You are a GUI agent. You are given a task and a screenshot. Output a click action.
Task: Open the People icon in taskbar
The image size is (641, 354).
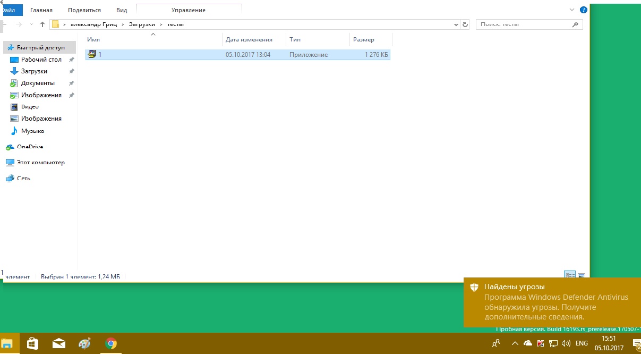[x=496, y=343]
